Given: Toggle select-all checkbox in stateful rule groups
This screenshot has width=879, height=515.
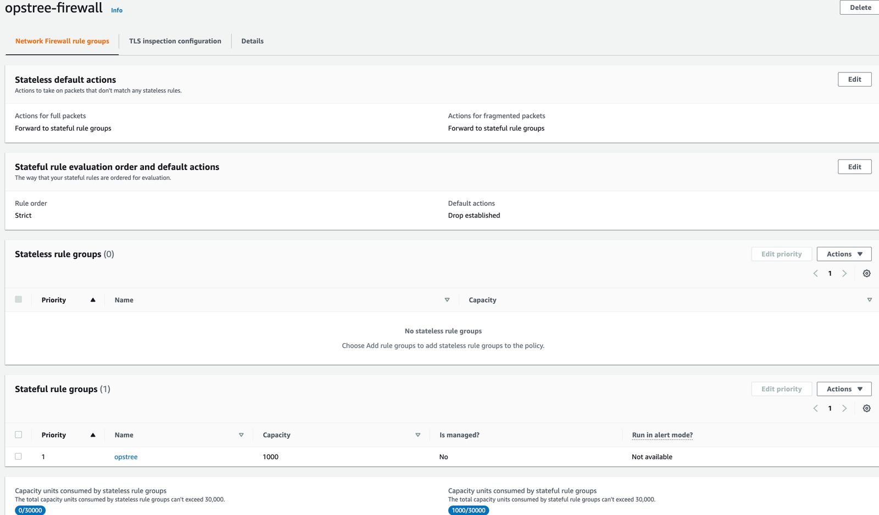Looking at the screenshot, I should coord(19,434).
